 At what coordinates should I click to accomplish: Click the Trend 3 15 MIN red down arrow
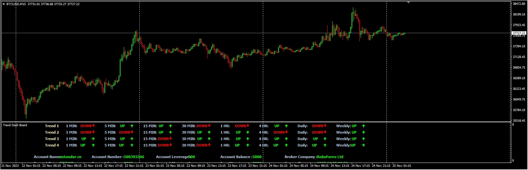pos(171,138)
